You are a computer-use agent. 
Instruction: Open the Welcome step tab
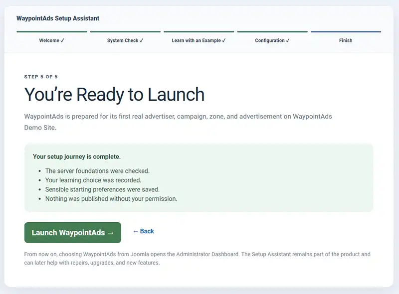pos(52,40)
